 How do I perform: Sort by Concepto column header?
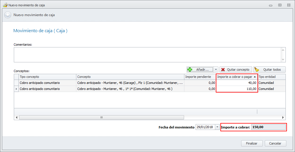click(130, 77)
